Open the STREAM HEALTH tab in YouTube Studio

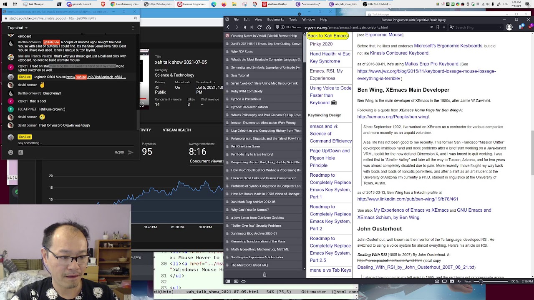176,130
